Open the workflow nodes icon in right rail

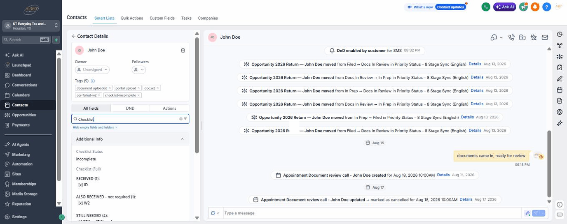pyautogui.click(x=560, y=46)
